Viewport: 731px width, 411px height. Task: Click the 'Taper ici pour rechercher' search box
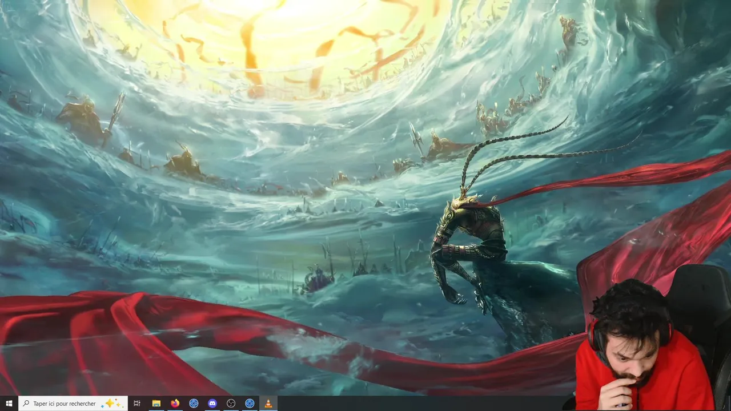[x=73, y=404]
